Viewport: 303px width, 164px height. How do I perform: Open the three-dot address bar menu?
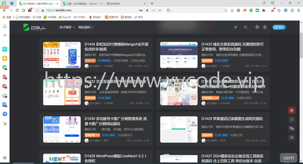pyautogui.click(x=154, y=10)
